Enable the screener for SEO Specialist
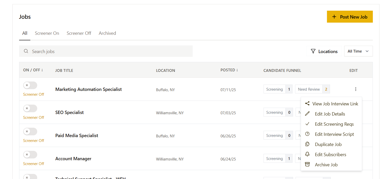 click(x=30, y=109)
